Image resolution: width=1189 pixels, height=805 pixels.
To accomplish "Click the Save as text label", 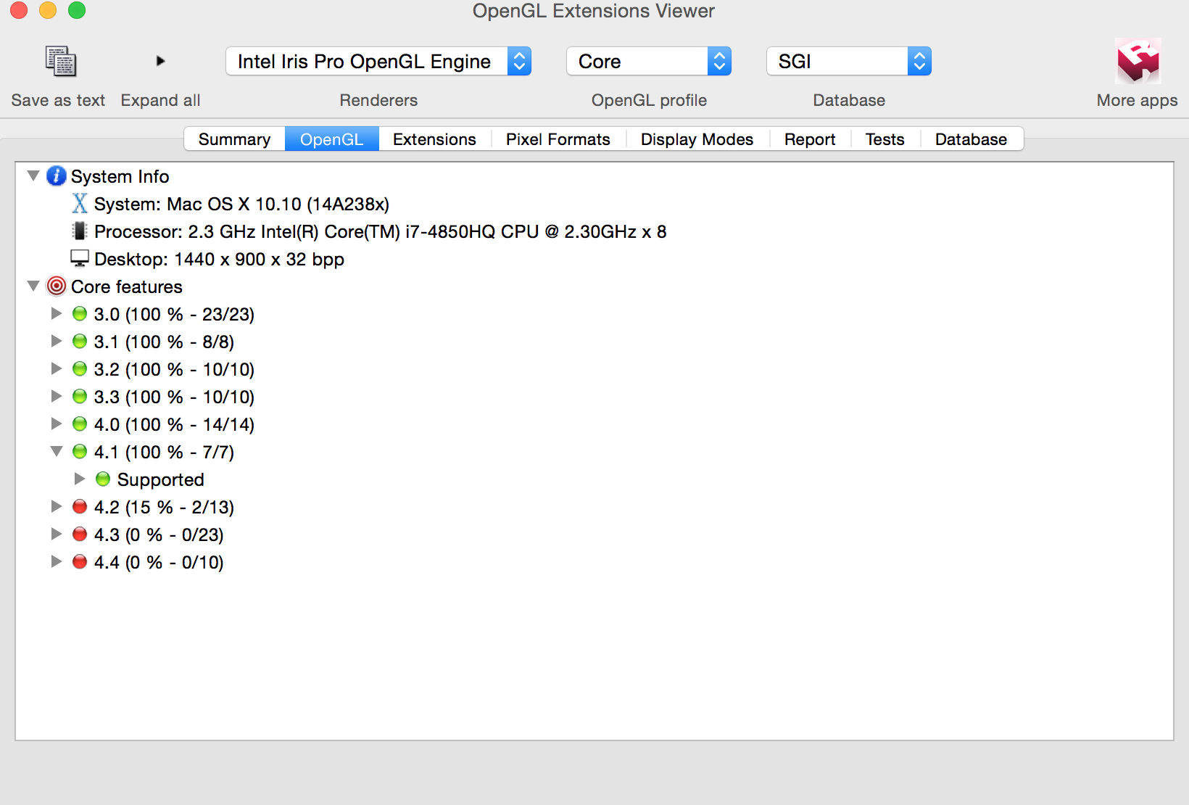I will click(x=58, y=100).
